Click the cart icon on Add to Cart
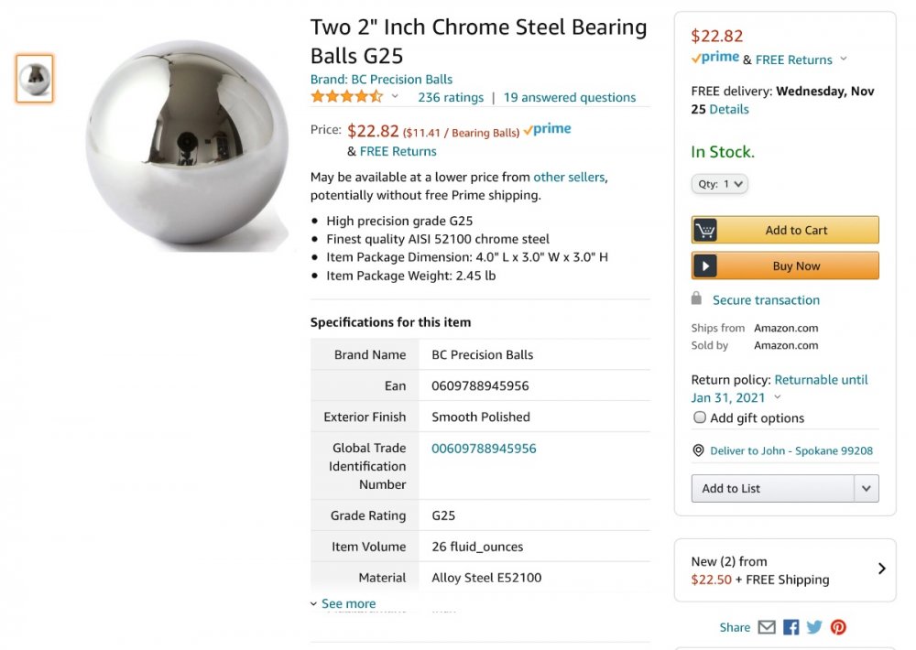The image size is (916, 650). [705, 230]
